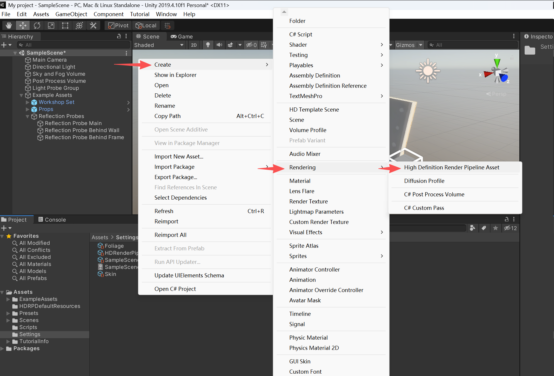Switch to the Game tab
The image size is (554, 376).
click(x=182, y=36)
